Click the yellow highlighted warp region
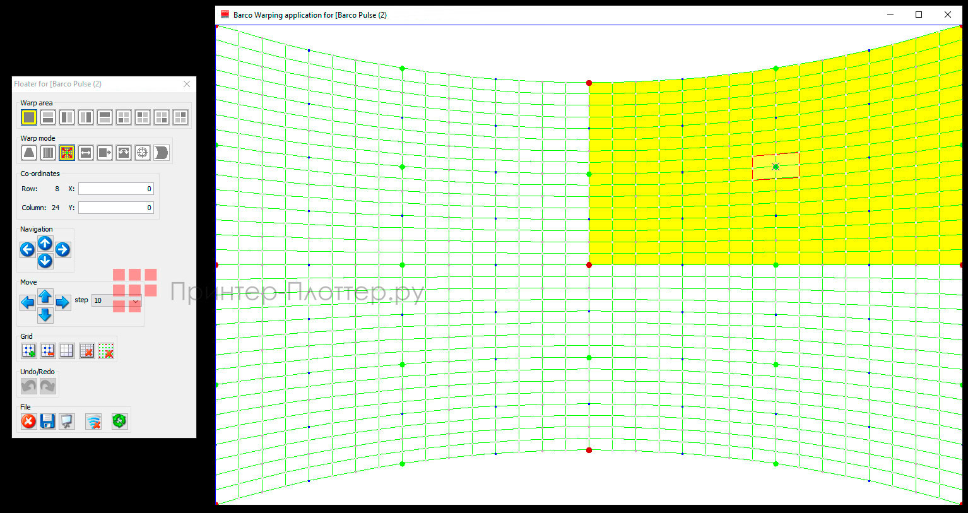 [682, 208]
